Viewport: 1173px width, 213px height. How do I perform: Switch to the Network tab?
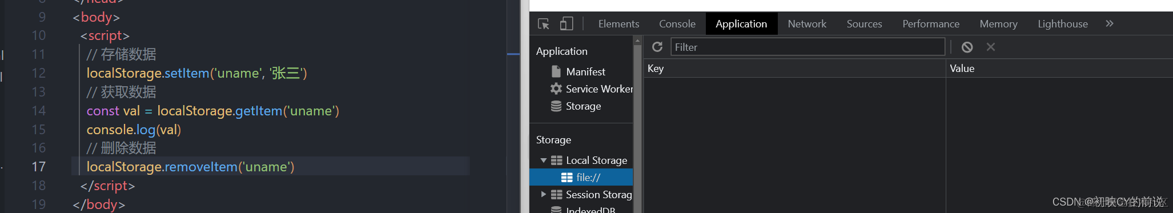pyautogui.click(x=807, y=24)
